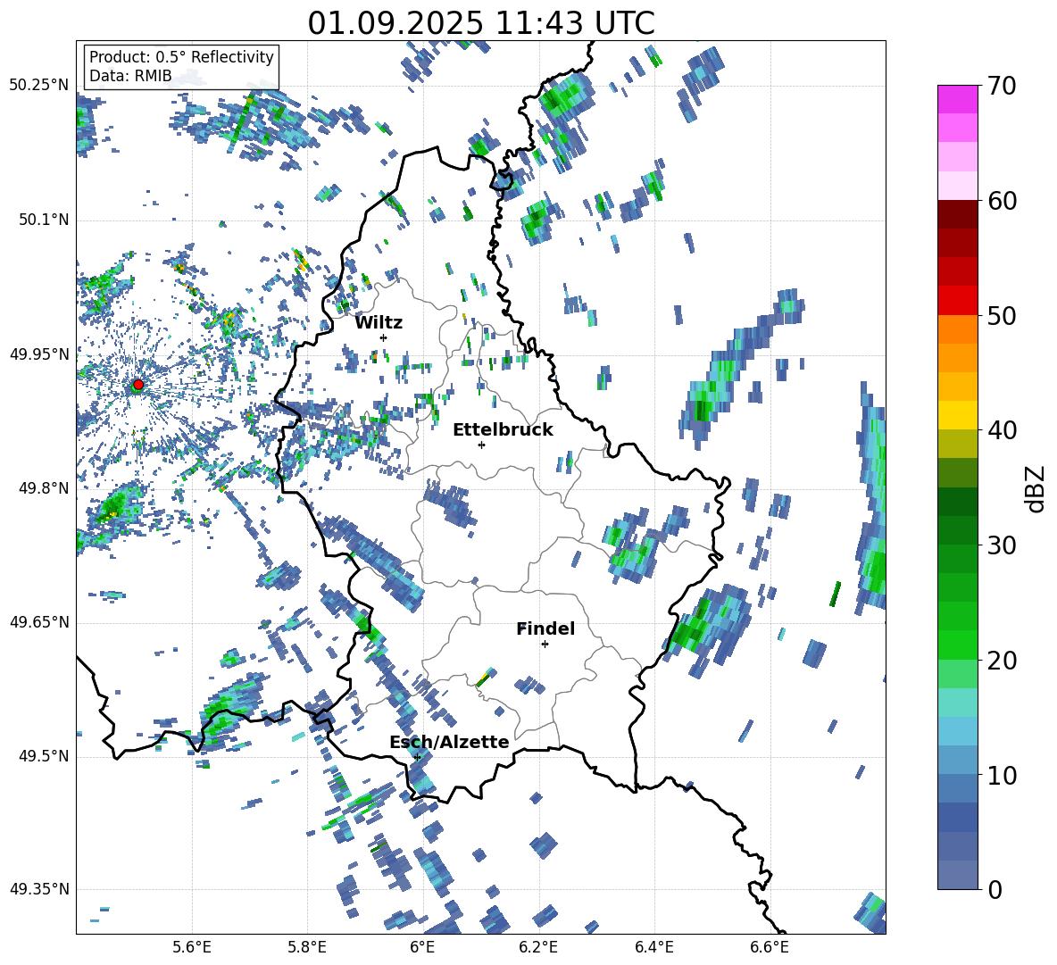
Task: Click the Esch/Alzette city label
Action: [x=449, y=742]
